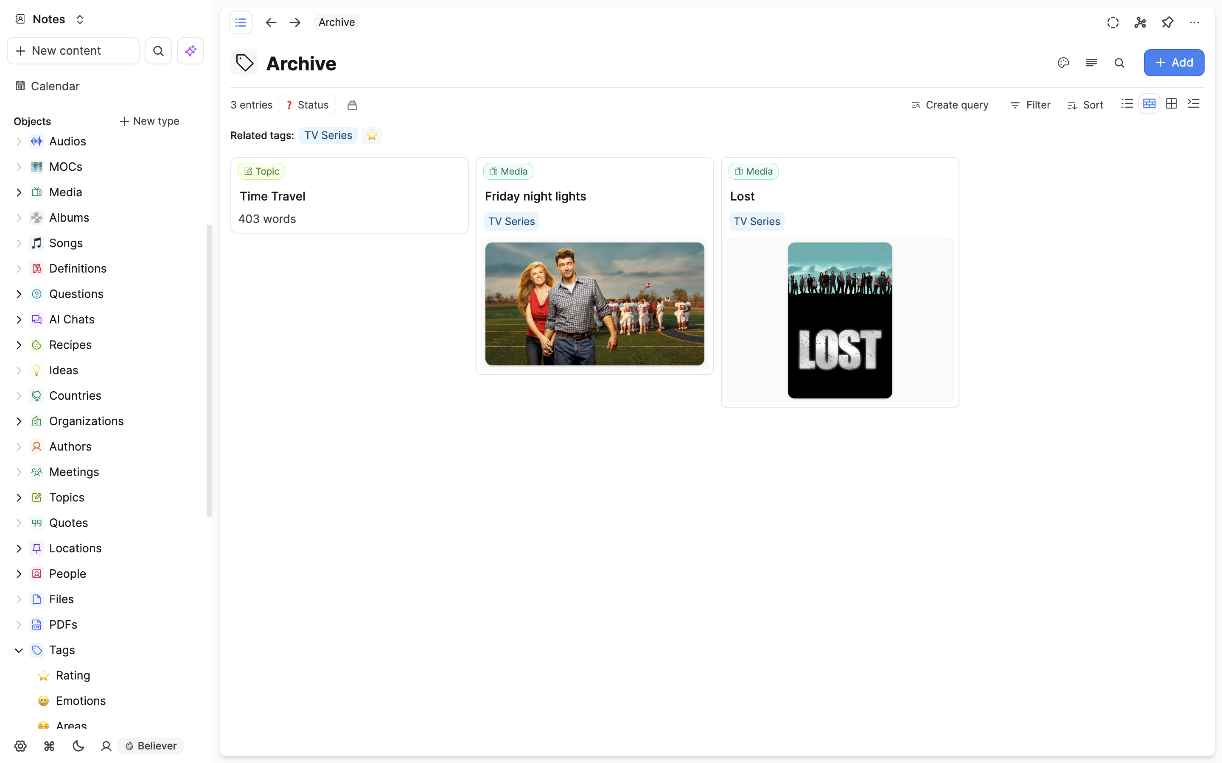Open the Calendar

click(x=47, y=86)
